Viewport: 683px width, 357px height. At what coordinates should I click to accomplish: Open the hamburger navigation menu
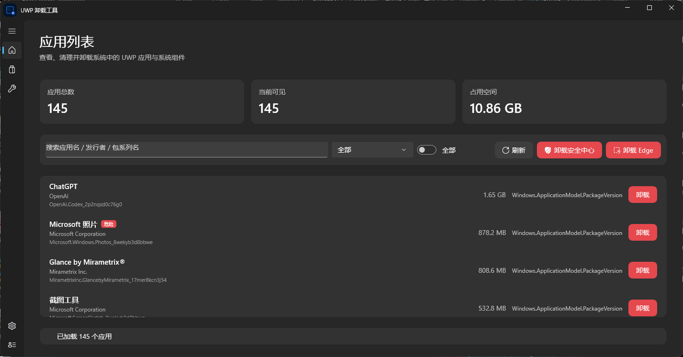pos(12,31)
